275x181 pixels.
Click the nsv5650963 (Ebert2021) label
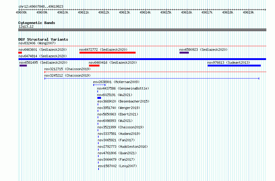pos(118,114)
